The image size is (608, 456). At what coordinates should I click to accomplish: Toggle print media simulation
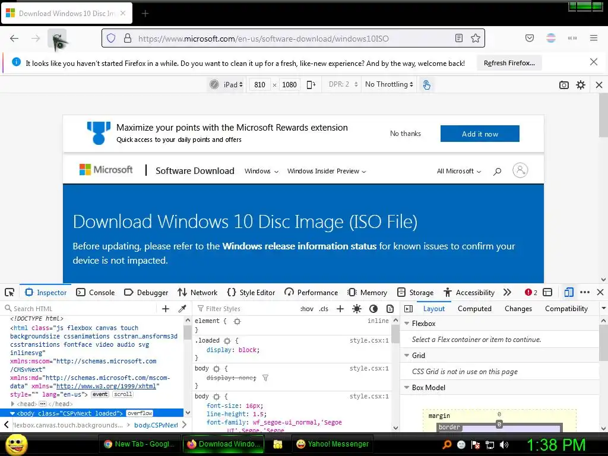390,309
